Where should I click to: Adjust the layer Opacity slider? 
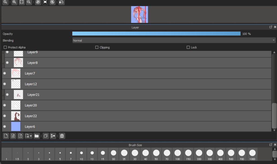point(156,34)
